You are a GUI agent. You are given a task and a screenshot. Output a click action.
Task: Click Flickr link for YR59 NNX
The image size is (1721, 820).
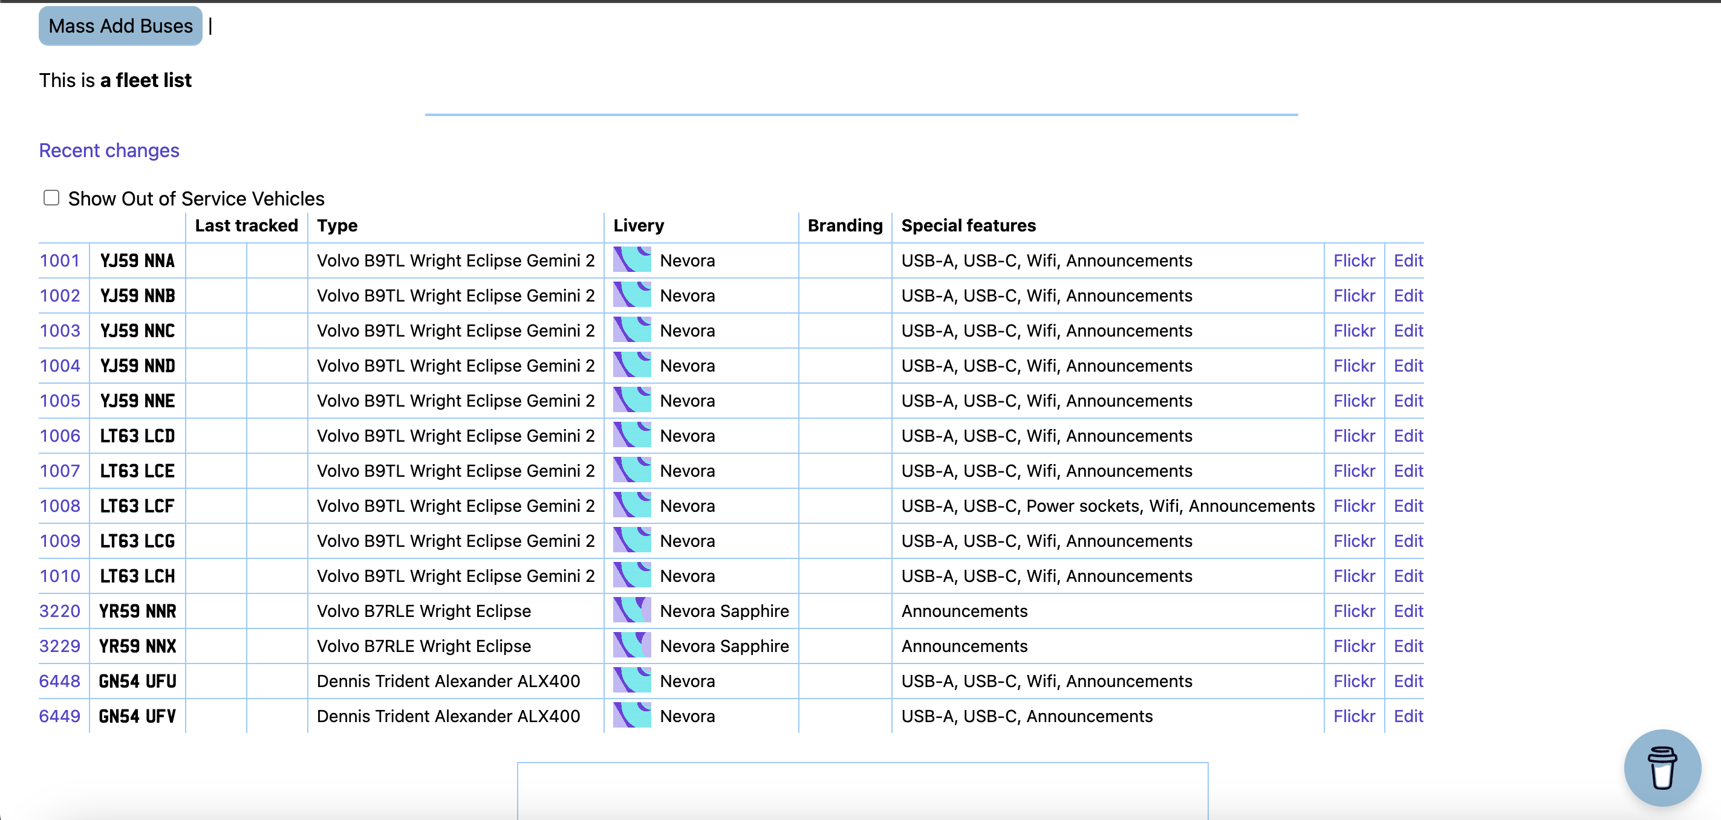(1354, 646)
